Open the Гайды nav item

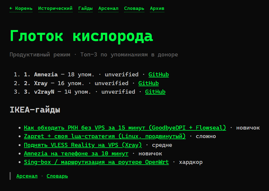click(x=85, y=9)
